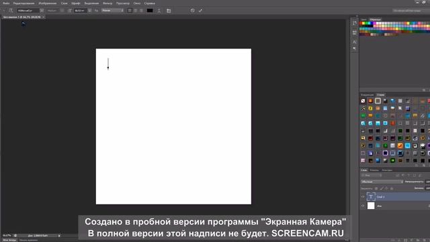The width and height of the screenshot is (430, 242).
Task: Open the Character panel (A icon) in dock
Action: (355, 42)
